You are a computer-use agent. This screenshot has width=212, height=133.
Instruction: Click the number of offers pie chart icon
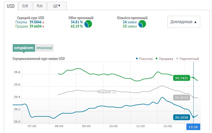click(142, 24)
